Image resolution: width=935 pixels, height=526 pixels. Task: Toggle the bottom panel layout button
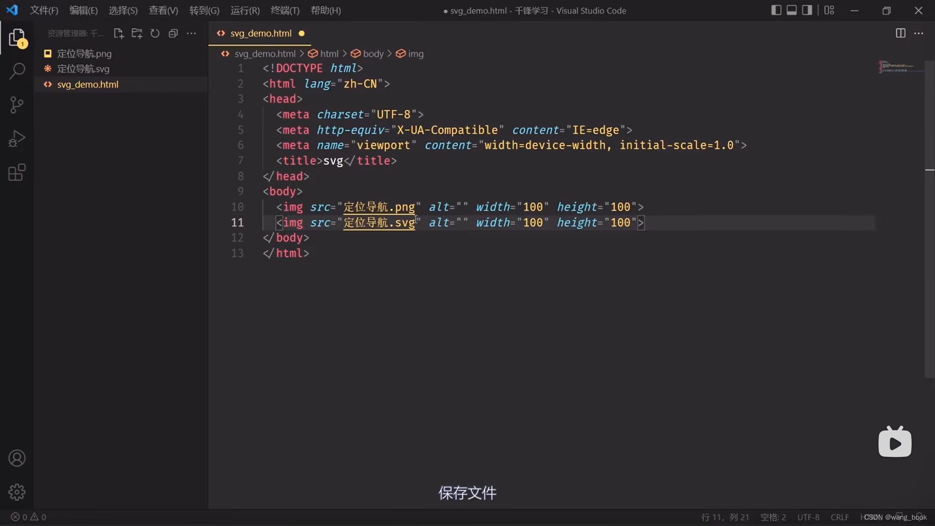coord(792,10)
